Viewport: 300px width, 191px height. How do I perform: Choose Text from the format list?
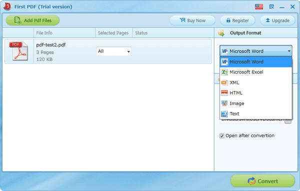pos(256,113)
